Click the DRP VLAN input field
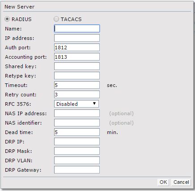The image size is (195, 191). [77, 161]
